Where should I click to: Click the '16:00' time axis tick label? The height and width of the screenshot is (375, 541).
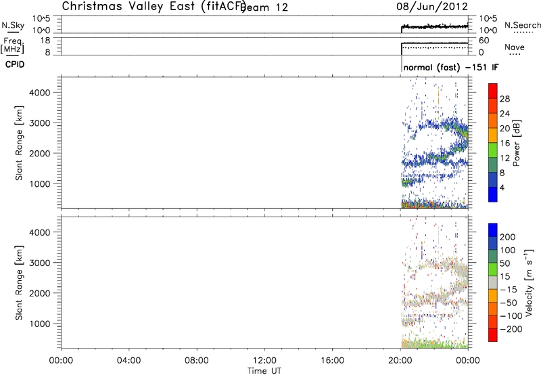tap(332, 361)
